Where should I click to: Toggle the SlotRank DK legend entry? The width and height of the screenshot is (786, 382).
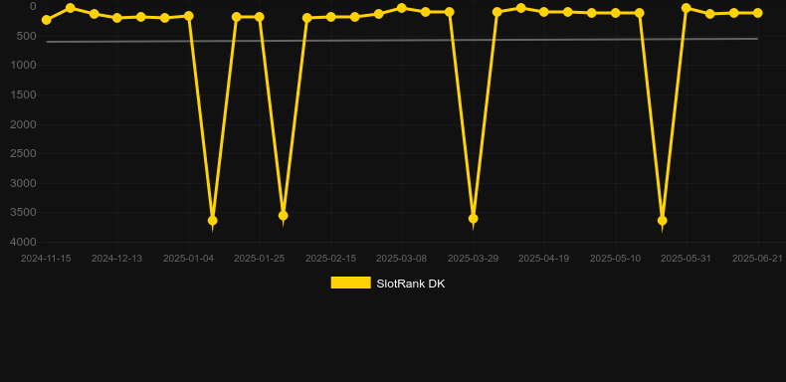pyautogui.click(x=388, y=284)
